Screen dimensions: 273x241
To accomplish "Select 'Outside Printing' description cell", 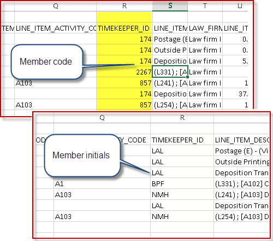I will pyautogui.click(x=242, y=162).
